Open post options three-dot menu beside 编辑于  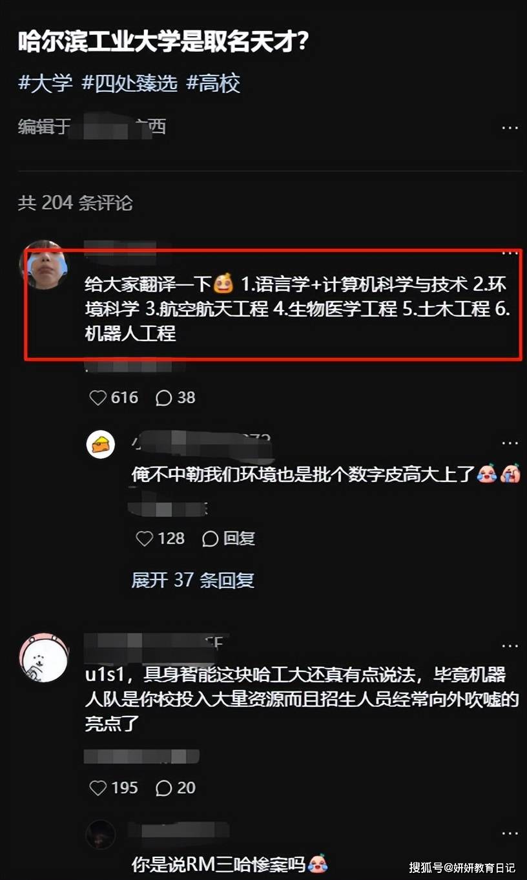coord(510,128)
